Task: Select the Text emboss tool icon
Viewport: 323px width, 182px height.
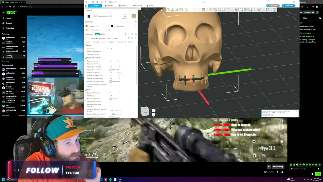Action: pyautogui.click(x=254, y=10)
